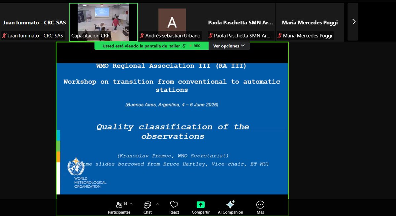This screenshot has width=396, height=216.
Task: Open the Chat panel
Action: click(x=148, y=208)
